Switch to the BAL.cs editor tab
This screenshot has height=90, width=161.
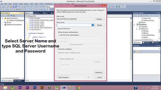(45, 13)
